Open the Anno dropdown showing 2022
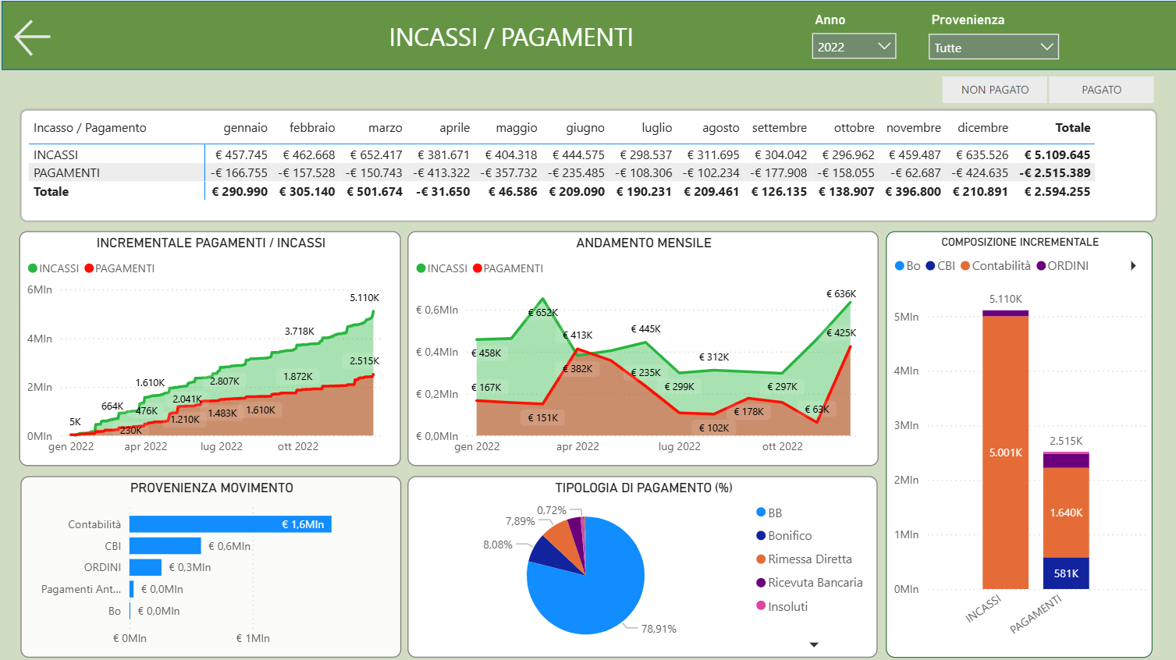The width and height of the screenshot is (1176, 660). click(854, 46)
